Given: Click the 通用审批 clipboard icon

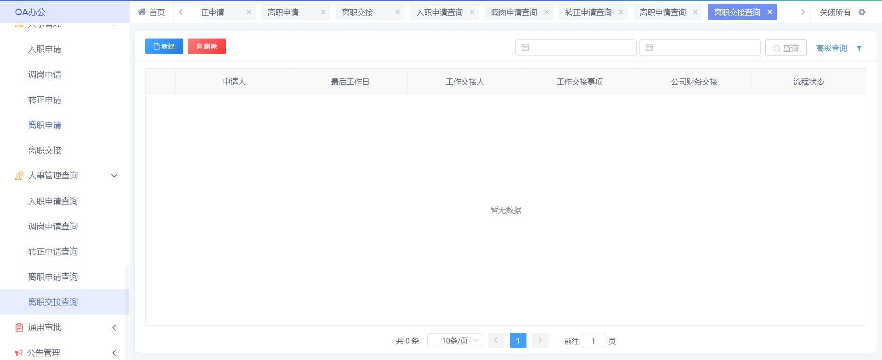Looking at the screenshot, I should point(19,327).
